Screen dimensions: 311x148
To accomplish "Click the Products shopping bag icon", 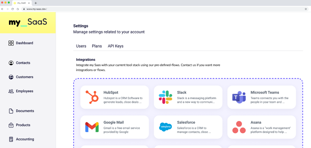I will (x=11, y=125).
